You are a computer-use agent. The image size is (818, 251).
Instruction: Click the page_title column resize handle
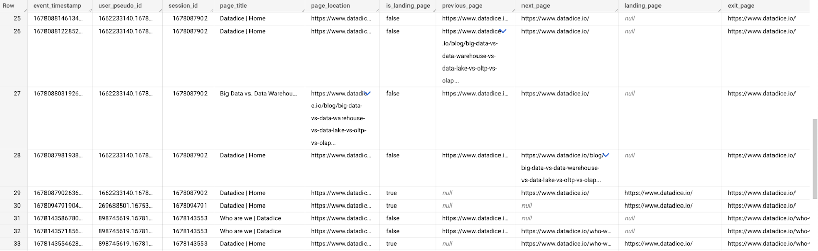coord(303,10)
